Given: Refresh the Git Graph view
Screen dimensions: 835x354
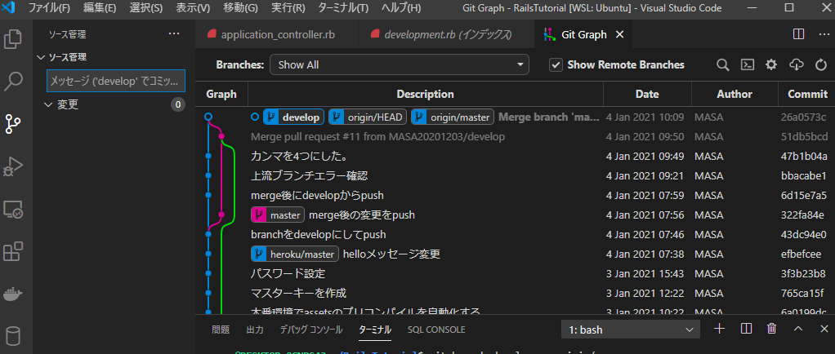Looking at the screenshot, I should [x=820, y=65].
